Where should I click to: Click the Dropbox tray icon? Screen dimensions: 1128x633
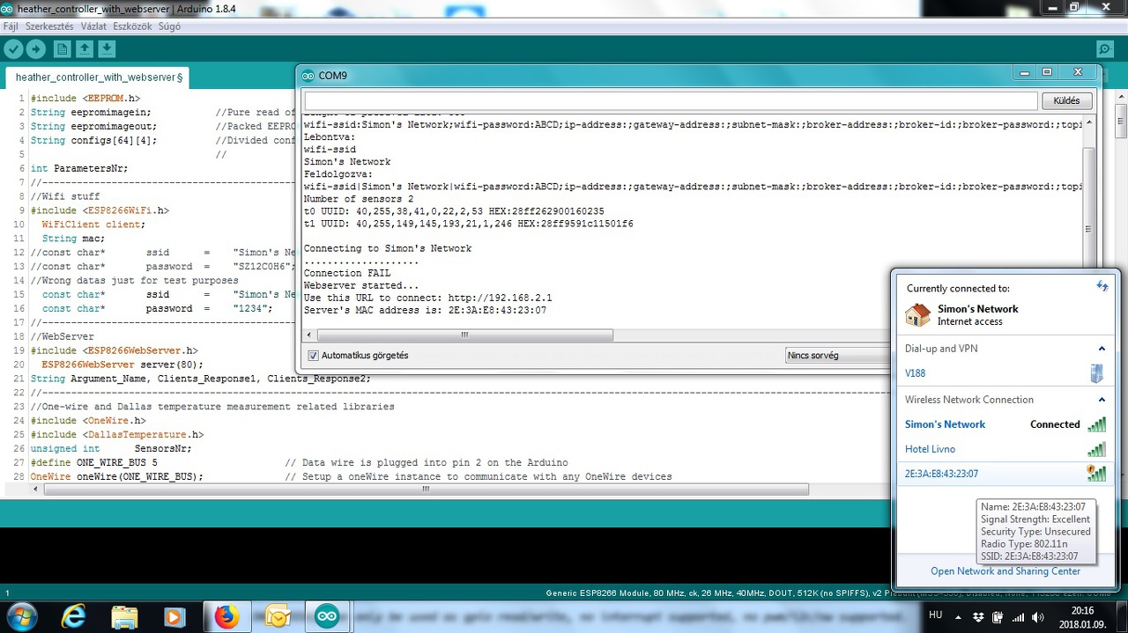pos(979,618)
